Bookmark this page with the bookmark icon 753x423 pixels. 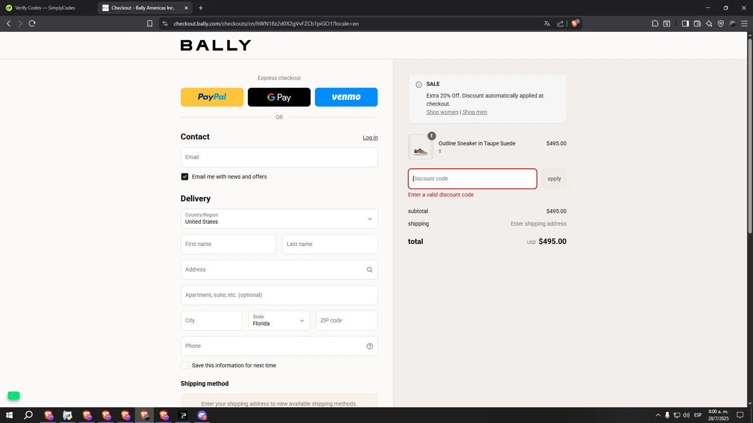(150, 24)
